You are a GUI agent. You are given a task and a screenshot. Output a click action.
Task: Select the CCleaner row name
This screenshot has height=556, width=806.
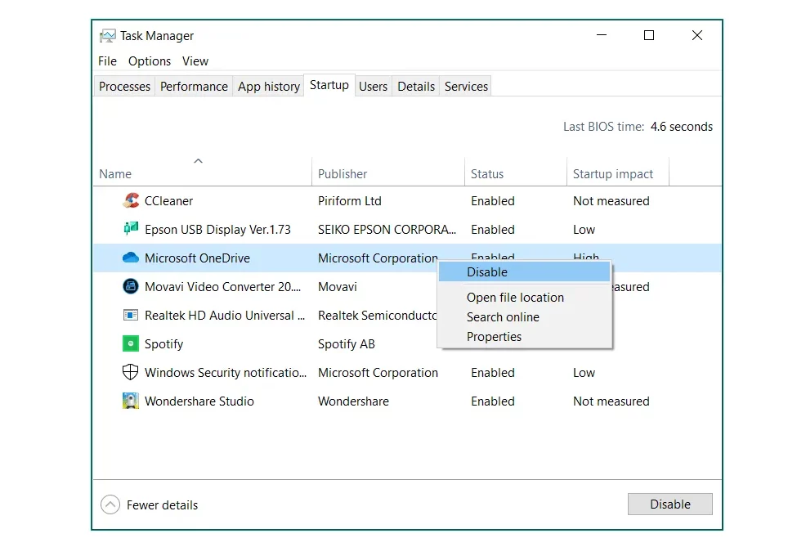pos(168,201)
